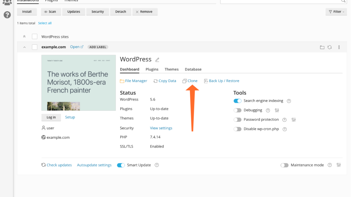Open Autoupdate settings link

(94, 165)
